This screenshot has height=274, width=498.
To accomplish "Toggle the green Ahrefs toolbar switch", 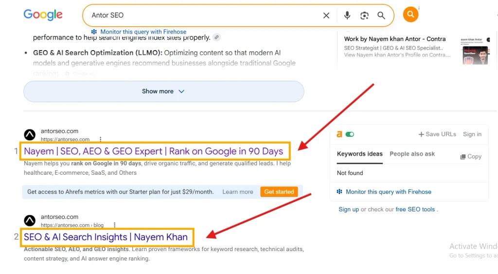I will (x=350, y=134).
